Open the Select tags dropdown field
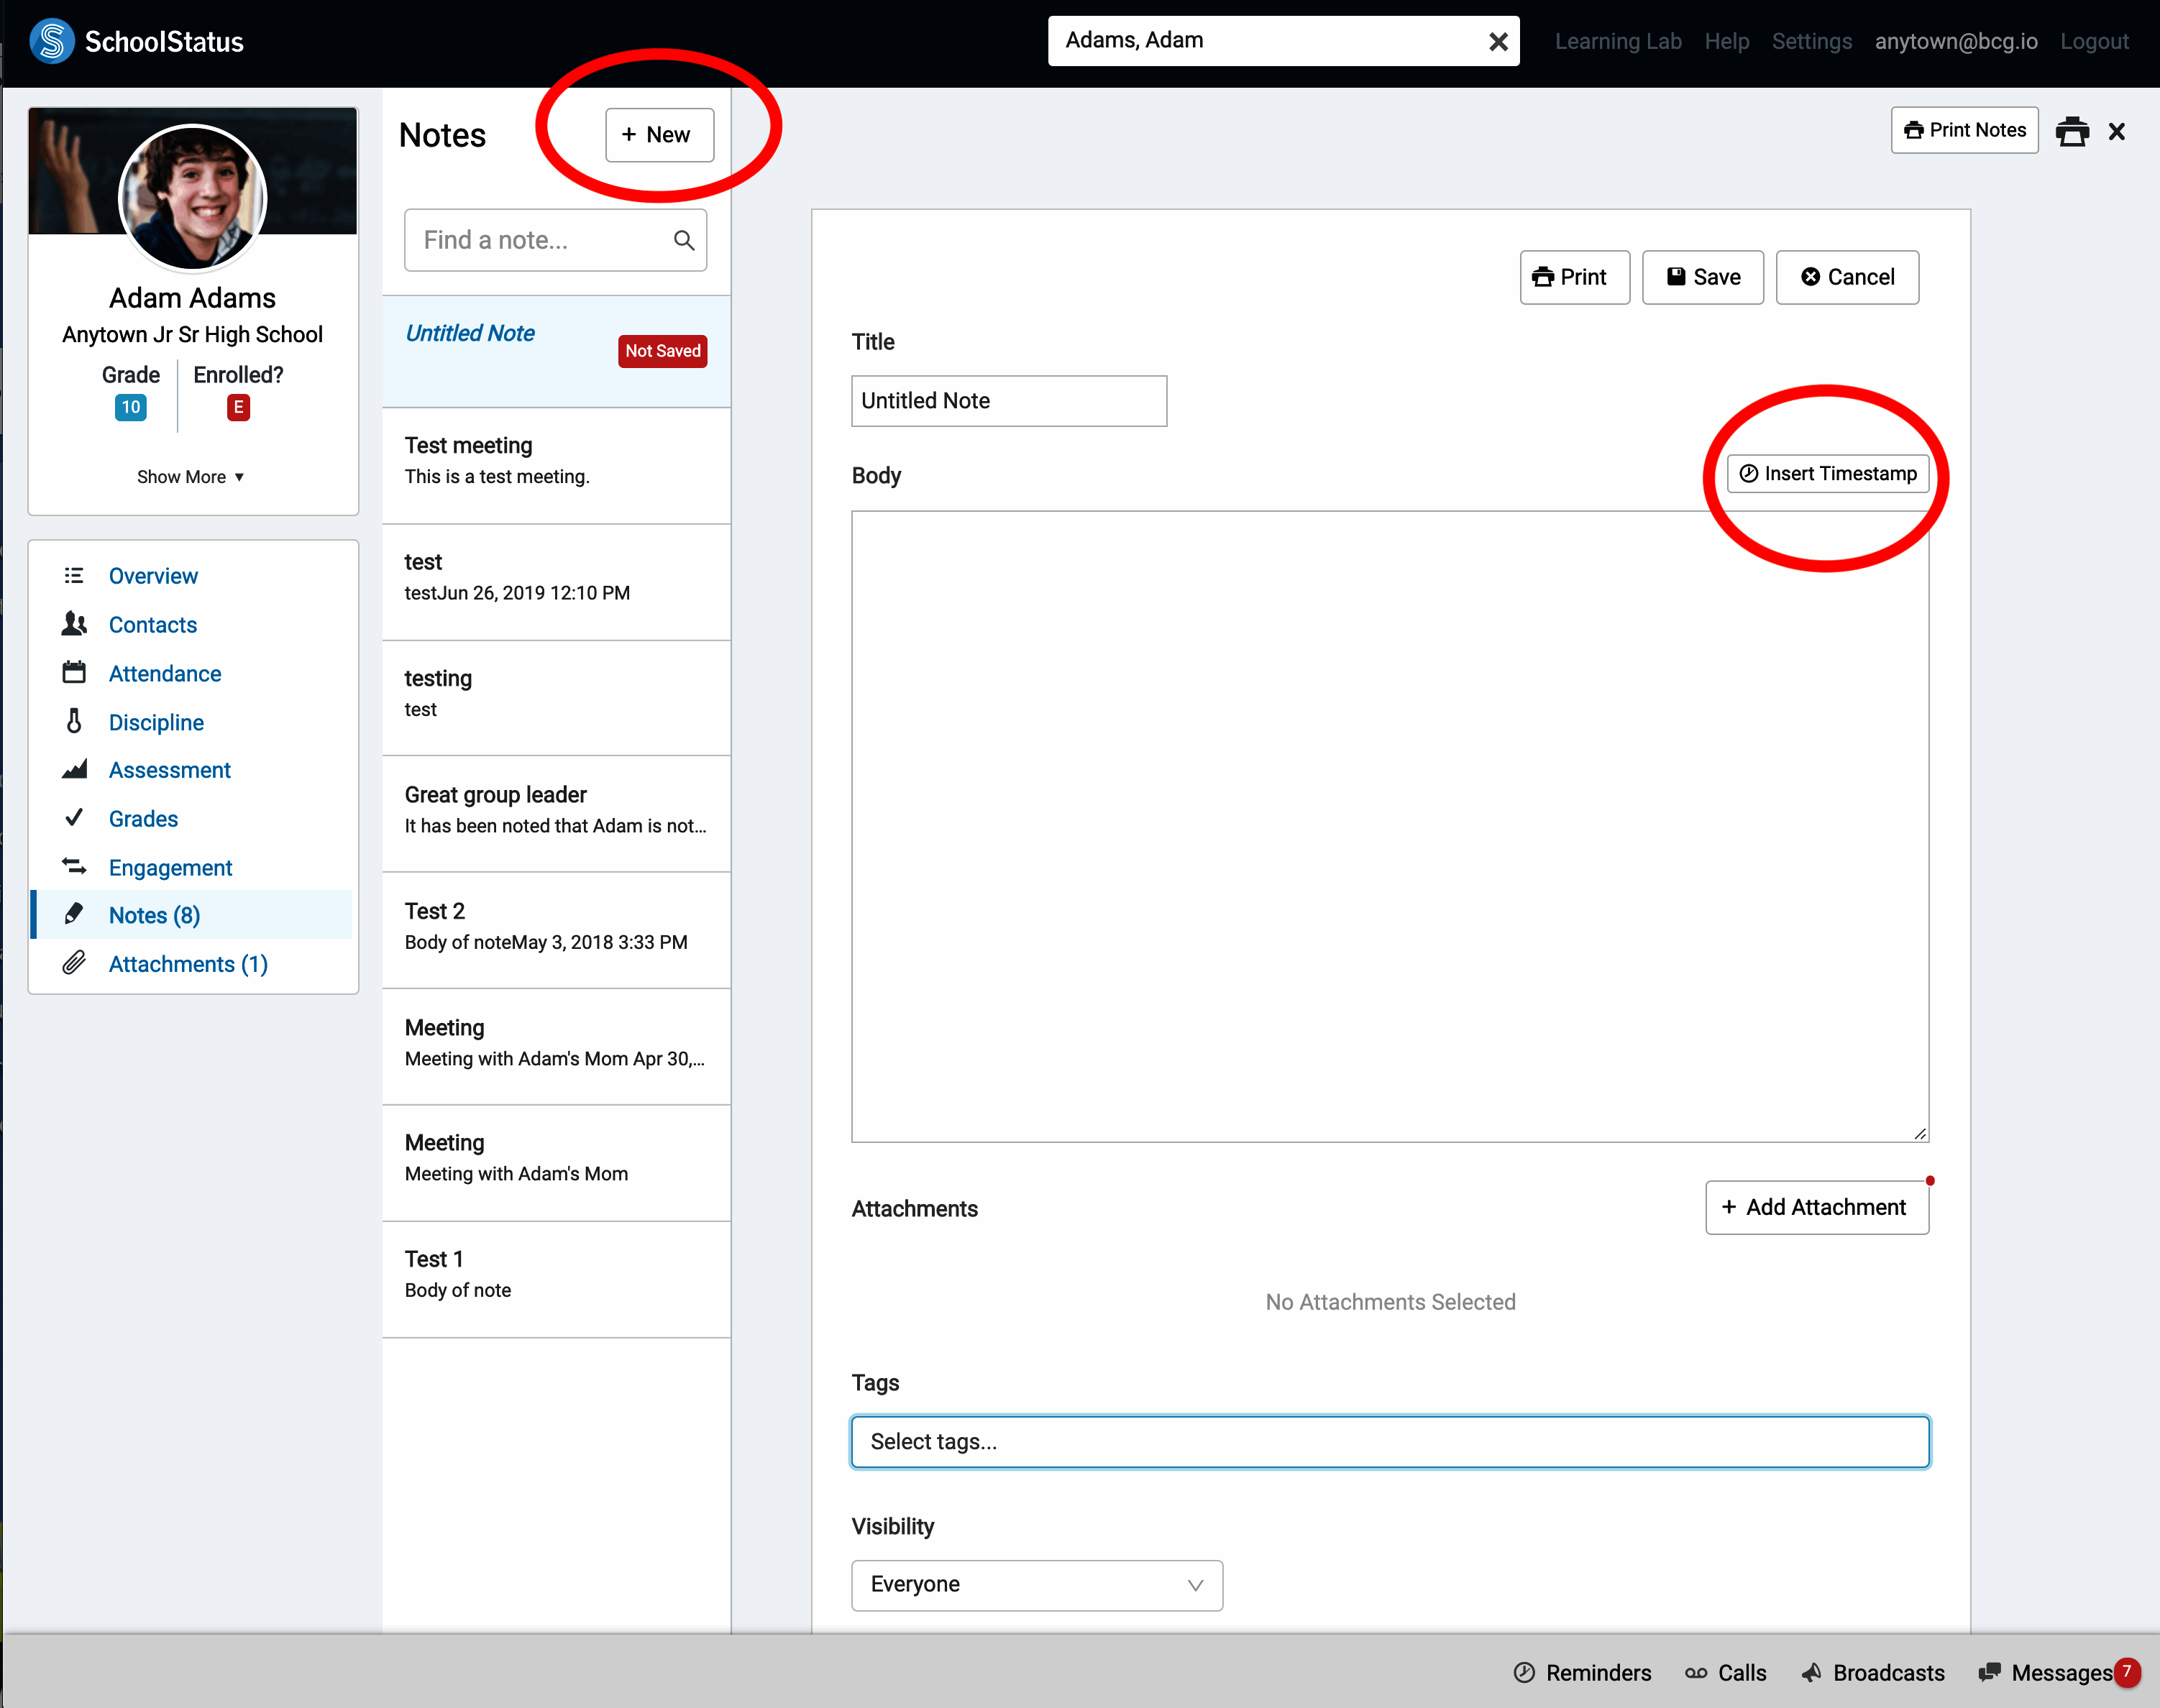2160x1708 pixels. click(1389, 1441)
